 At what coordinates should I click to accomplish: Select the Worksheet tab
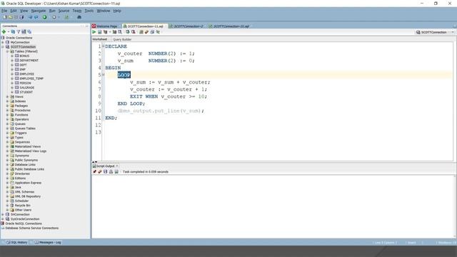click(100, 39)
